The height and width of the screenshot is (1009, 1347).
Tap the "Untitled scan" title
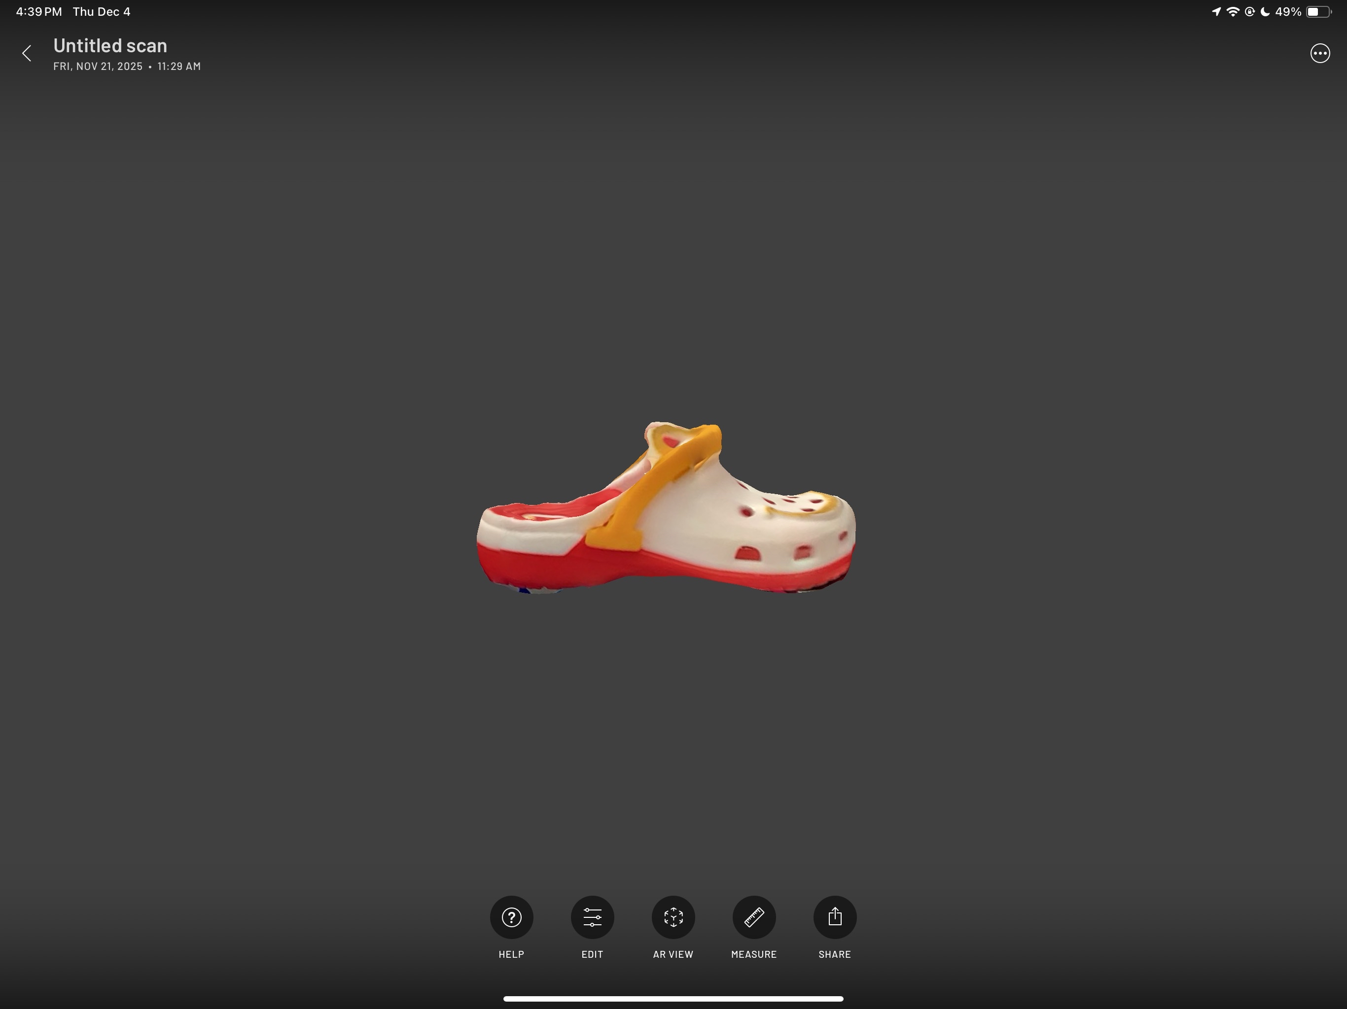(110, 46)
